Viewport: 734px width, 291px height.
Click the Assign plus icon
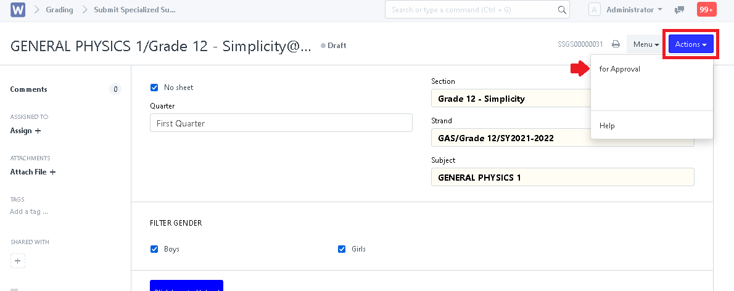[x=38, y=131]
